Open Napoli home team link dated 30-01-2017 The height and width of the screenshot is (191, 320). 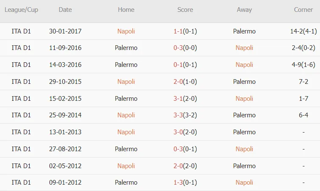click(x=126, y=31)
